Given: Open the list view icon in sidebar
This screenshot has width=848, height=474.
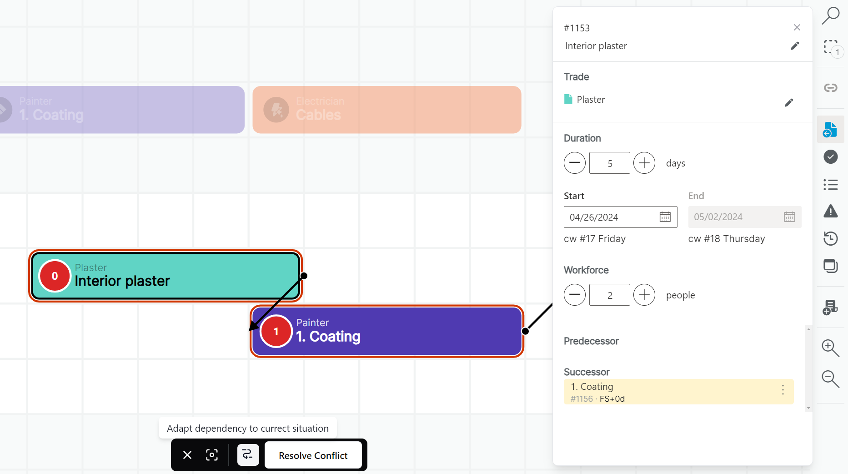Looking at the screenshot, I should point(830,185).
